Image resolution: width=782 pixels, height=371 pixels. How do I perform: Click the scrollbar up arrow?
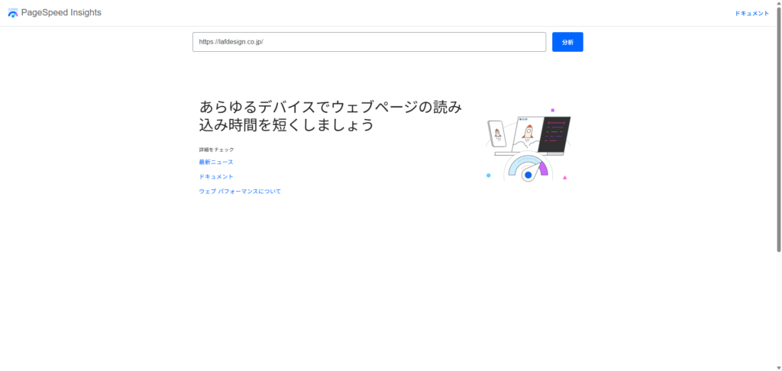click(x=778, y=2)
